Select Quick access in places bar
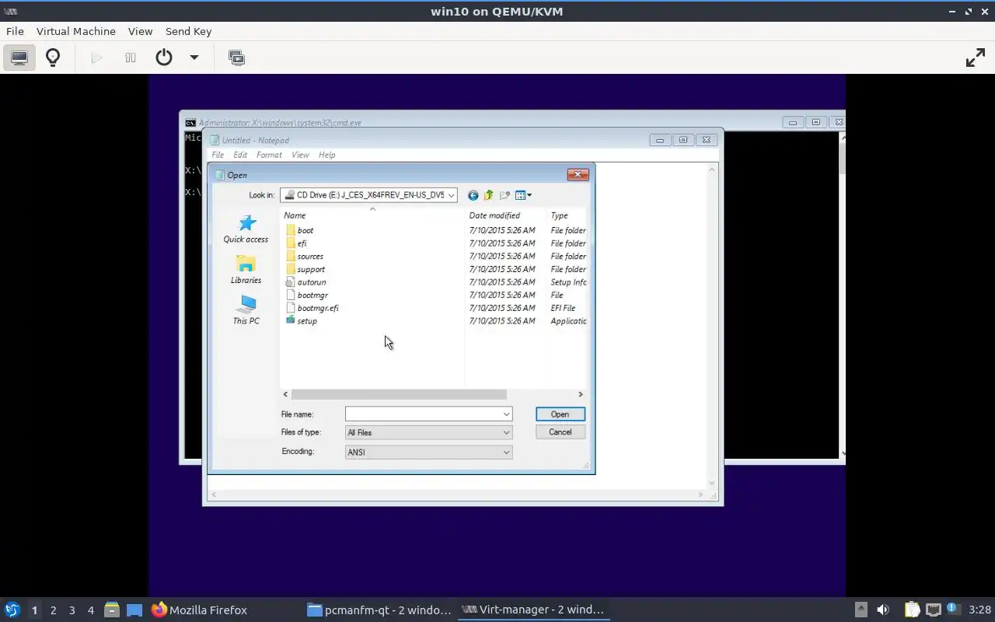This screenshot has width=995, height=622. 246,229
